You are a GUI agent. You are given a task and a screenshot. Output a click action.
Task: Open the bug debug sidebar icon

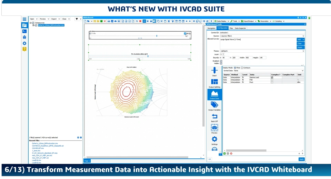click(24, 37)
